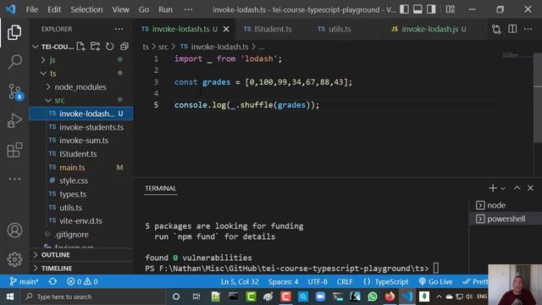Split the editor to the right
The width and height of the screenshot is (542, 305).
pos(512,29)
